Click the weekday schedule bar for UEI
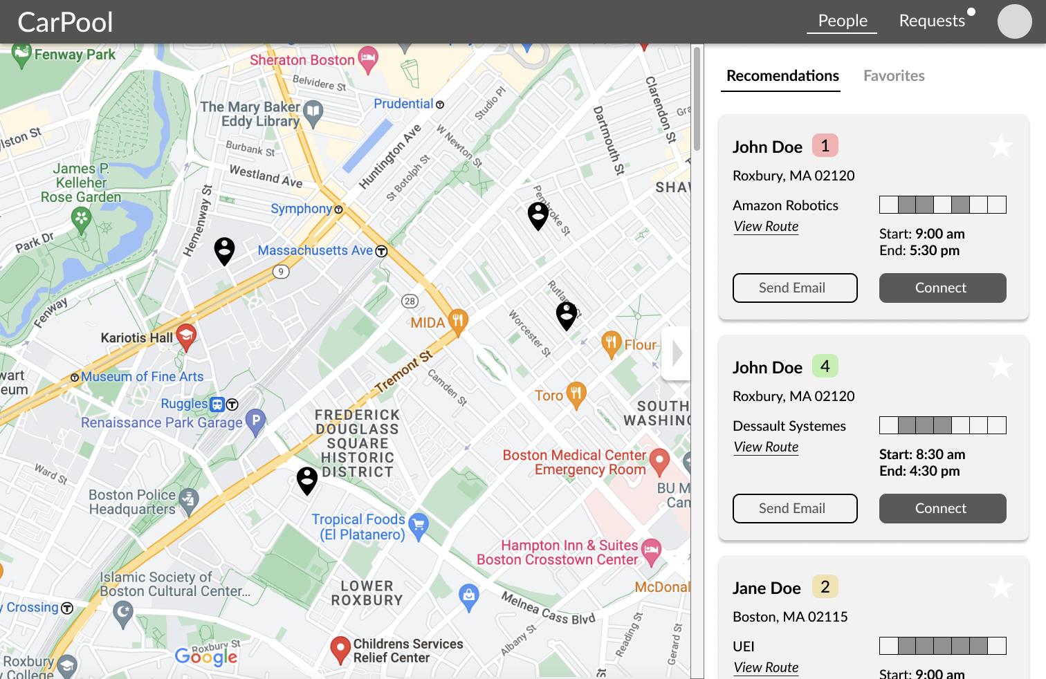 click(x=942, y=646)
